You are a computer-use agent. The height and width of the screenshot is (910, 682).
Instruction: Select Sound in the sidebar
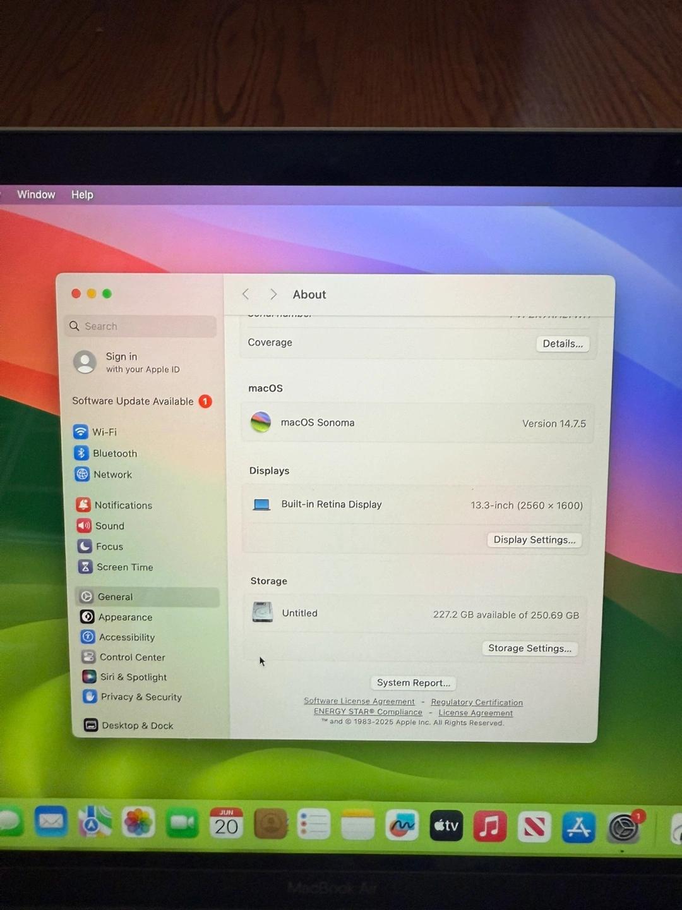click(109, 526)
